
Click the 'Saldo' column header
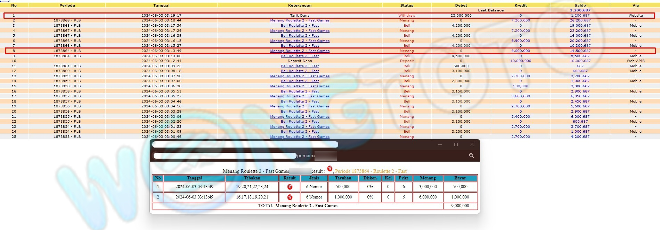580,6
